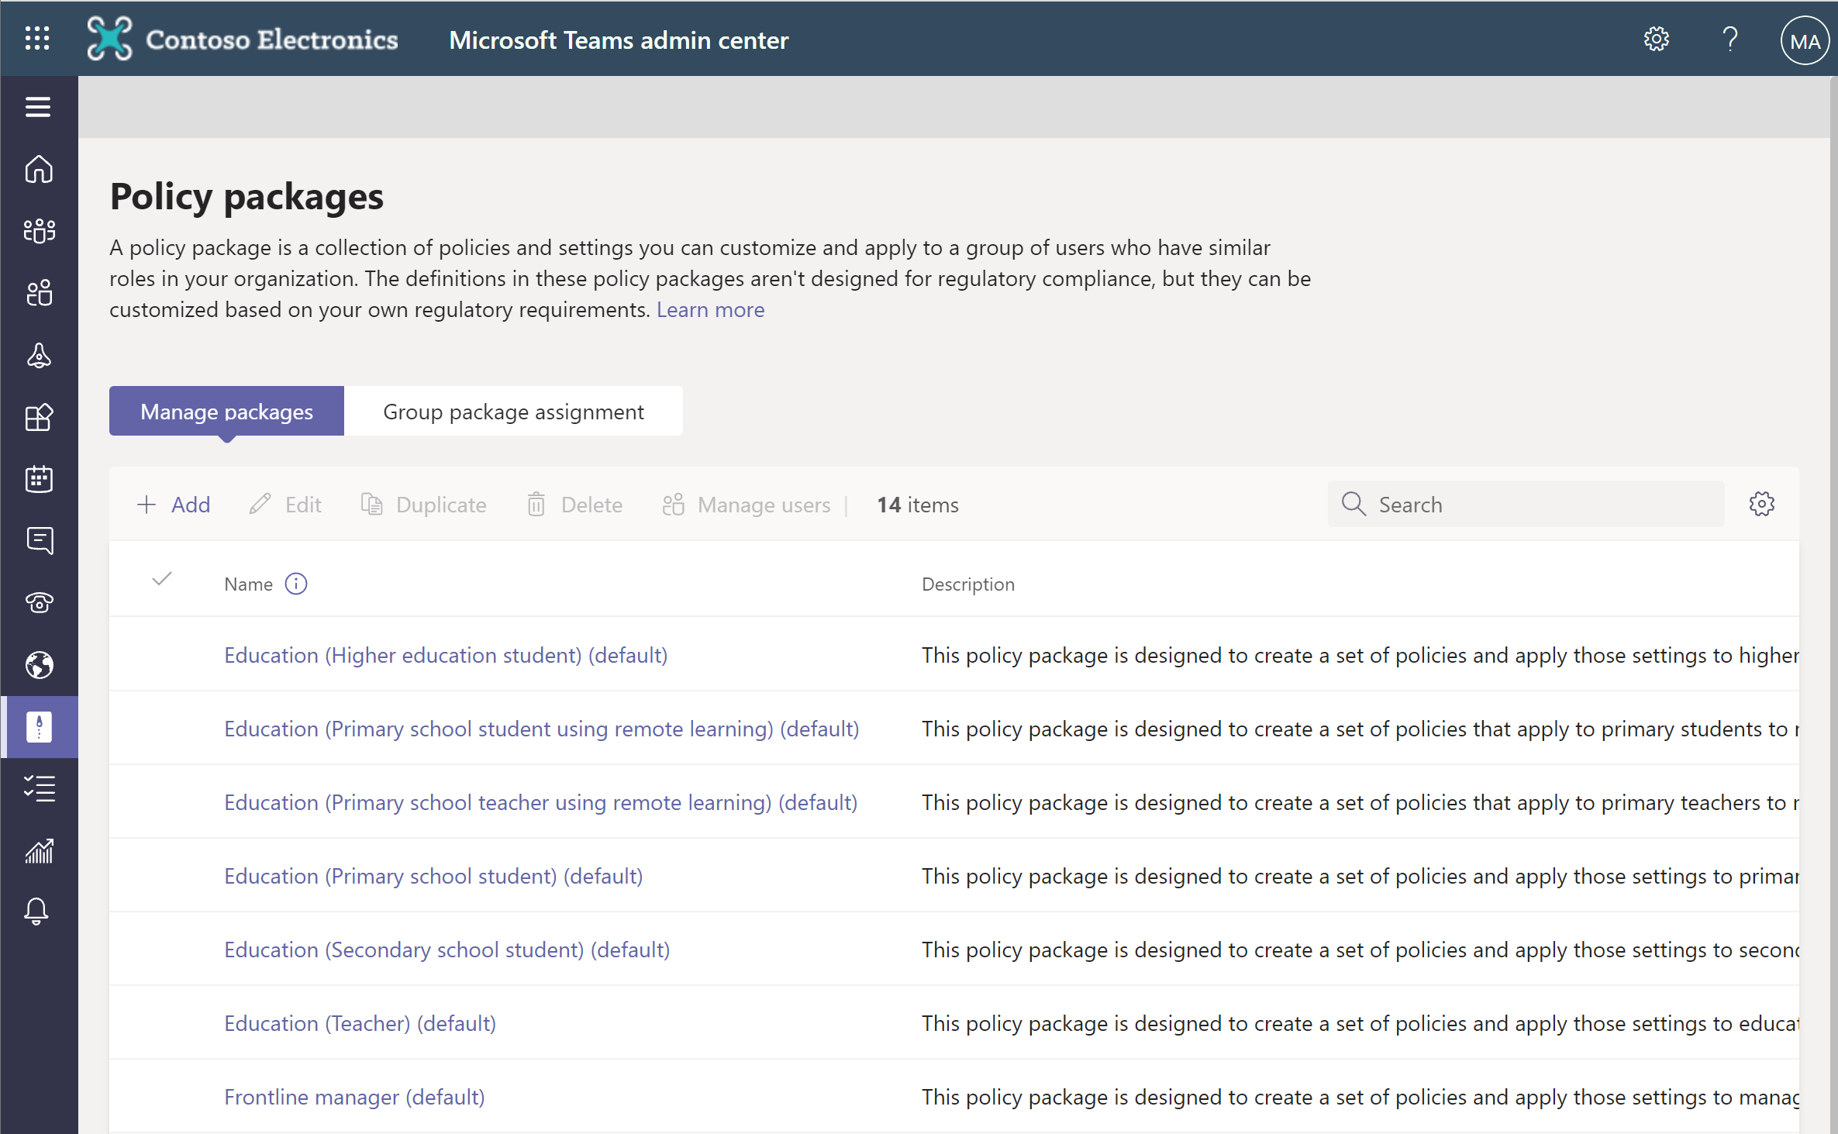1838x1134 pixels.
Task: Expand the left navigation sidebar menu
Action: (x=38, y=108)
